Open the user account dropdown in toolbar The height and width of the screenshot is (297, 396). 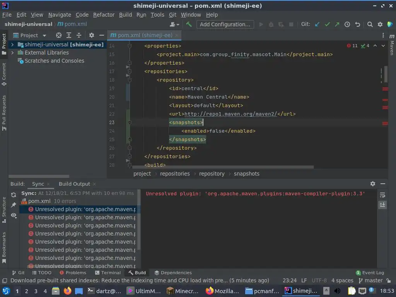[174, 24]
